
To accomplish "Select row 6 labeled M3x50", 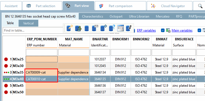I will point(17,92).
